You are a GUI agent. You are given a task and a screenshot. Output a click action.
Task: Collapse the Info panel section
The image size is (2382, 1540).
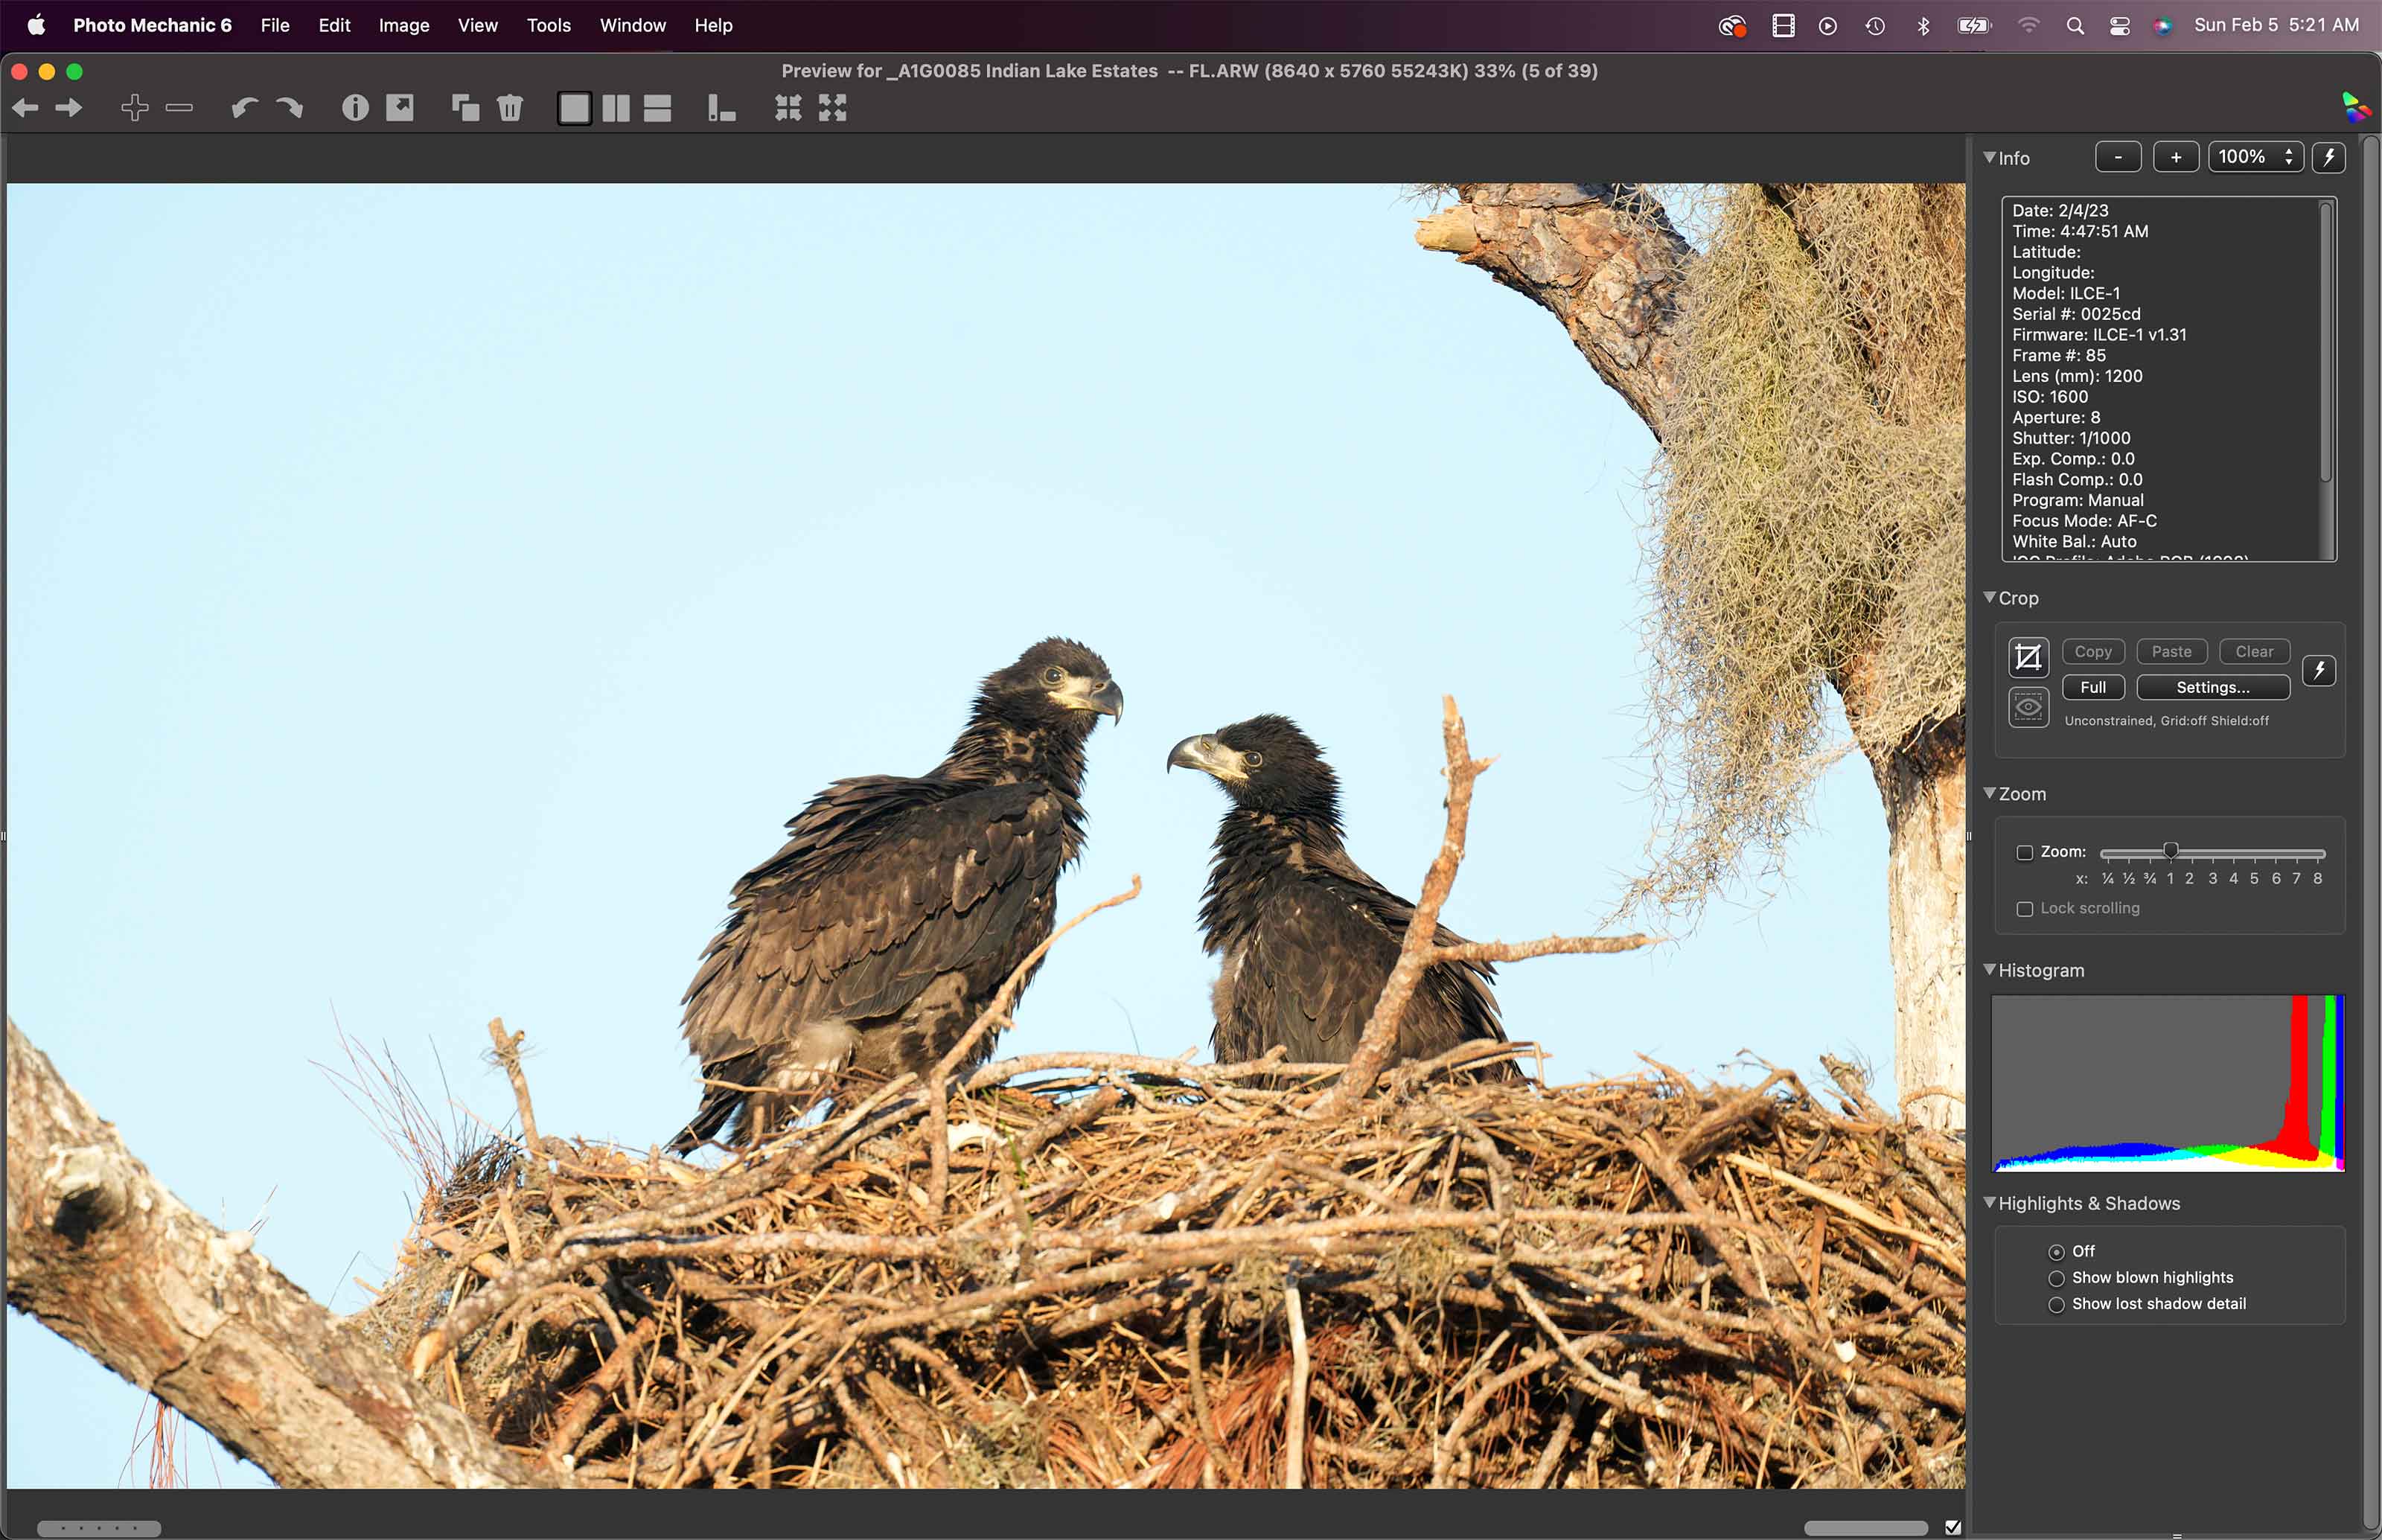1989,157
